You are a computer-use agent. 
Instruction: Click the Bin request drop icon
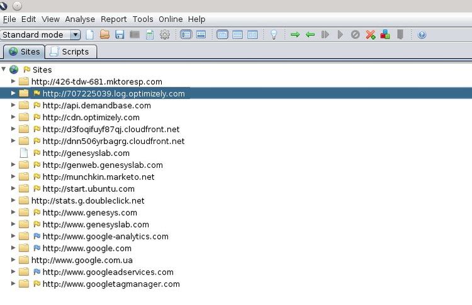[x=355, y=35]
